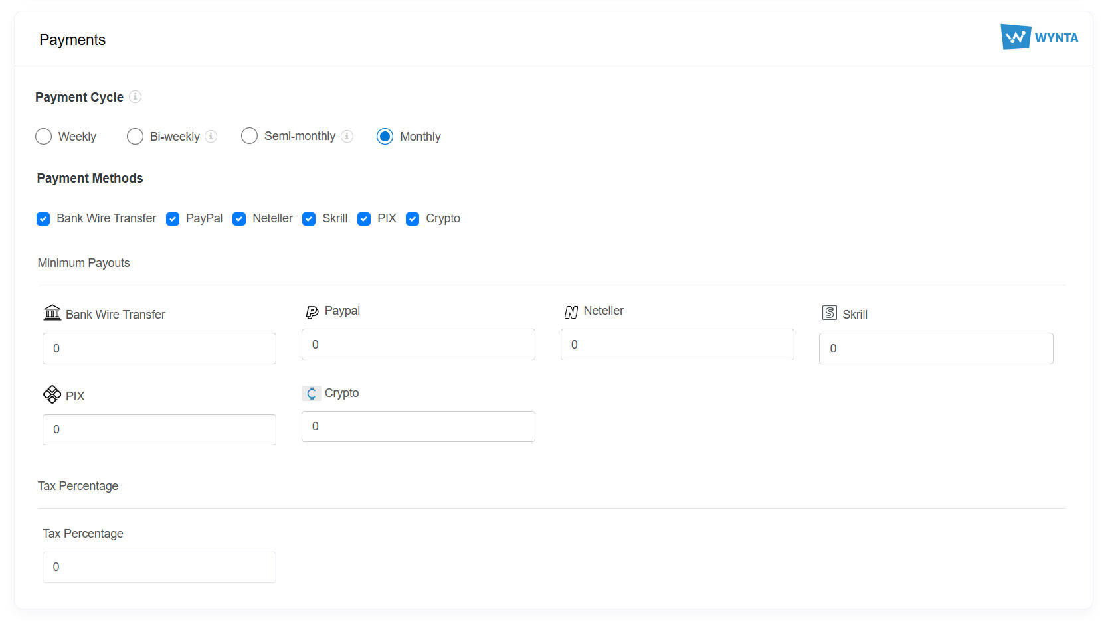Click the Paypal logo icon

pos(312,312)
